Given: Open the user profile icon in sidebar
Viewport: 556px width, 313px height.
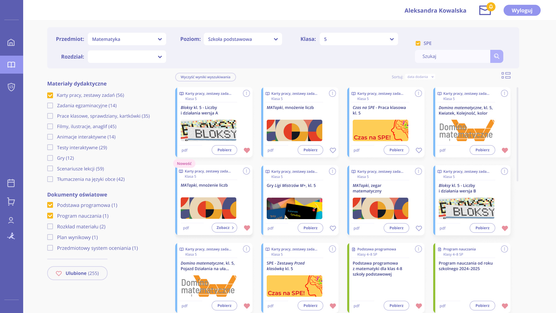Looking at the screenshot, I should (11, 220).
